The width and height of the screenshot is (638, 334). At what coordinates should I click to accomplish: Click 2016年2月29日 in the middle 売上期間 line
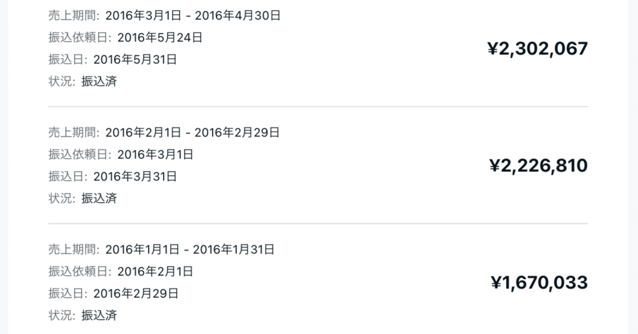coord(237,133)
